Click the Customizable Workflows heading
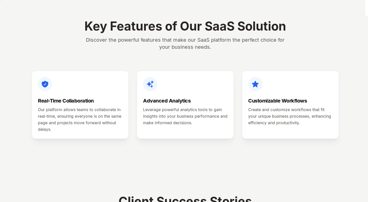368x202 pixels. click(278, 101)
